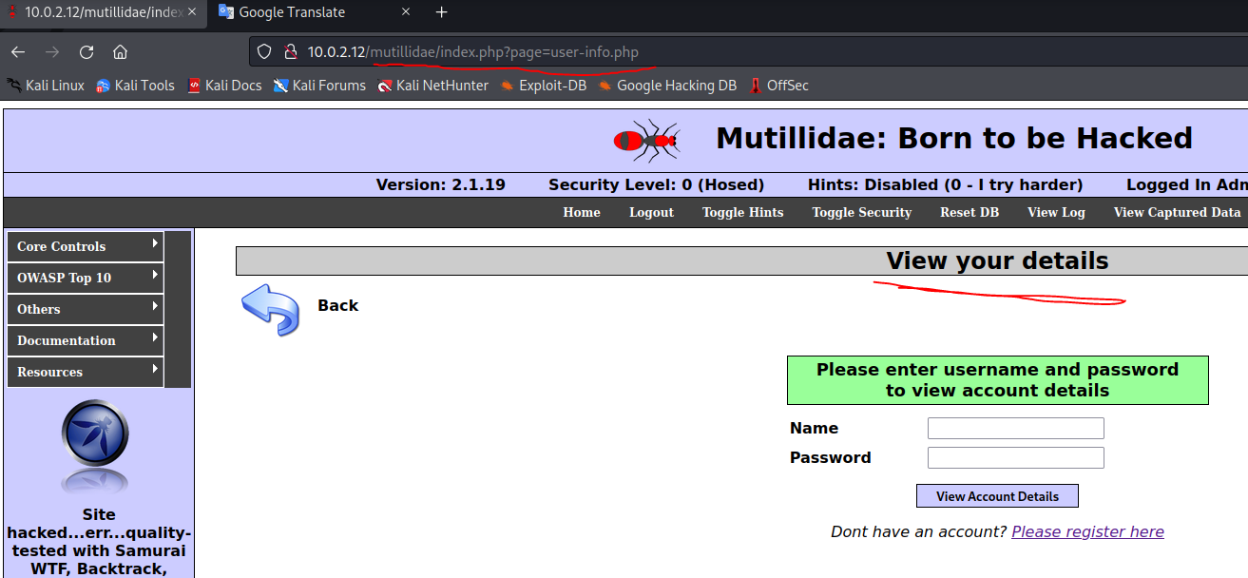Click the insecure connection padlock icon
1248x578 pixels.
point(291,52)
